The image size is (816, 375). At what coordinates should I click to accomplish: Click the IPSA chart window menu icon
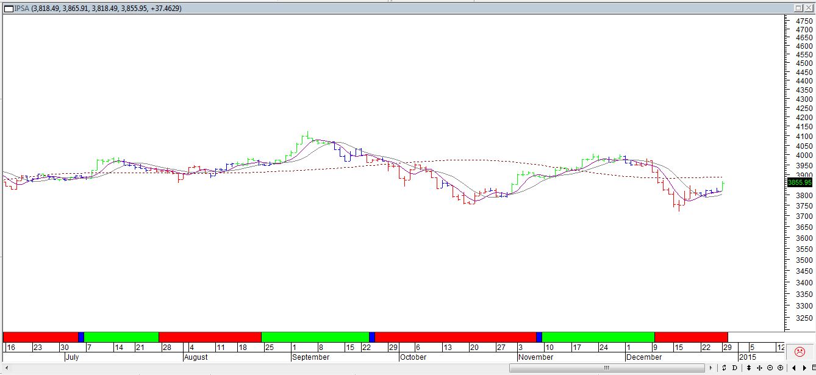[x=9, y=8]
